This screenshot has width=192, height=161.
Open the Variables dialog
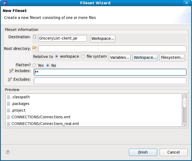120,57
